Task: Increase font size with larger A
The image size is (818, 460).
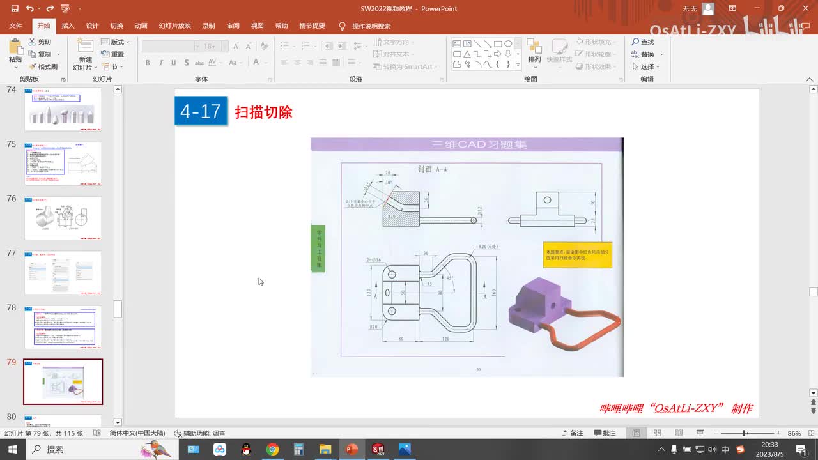Action: [x=236, y=46]
